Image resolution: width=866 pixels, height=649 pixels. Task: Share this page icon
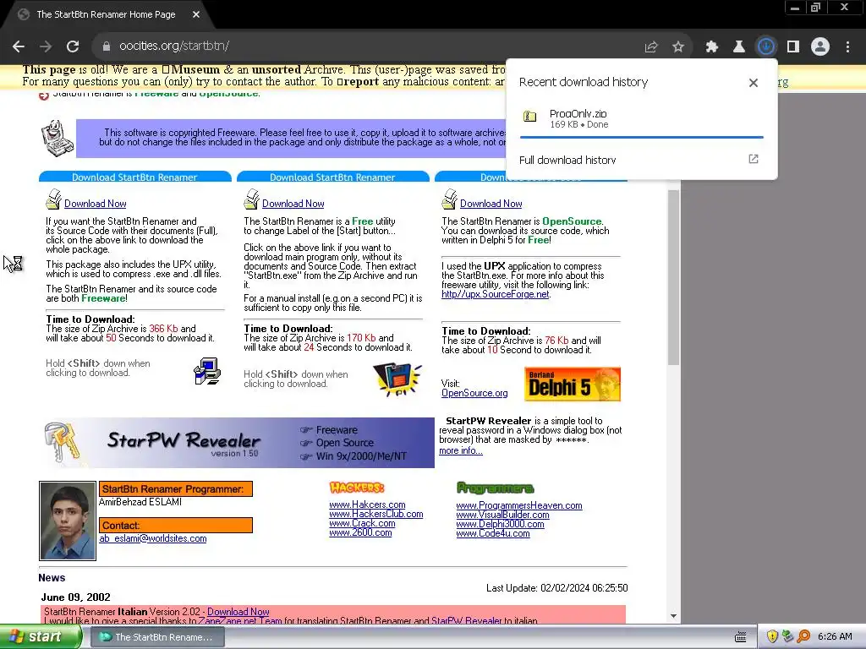point(651,47)
